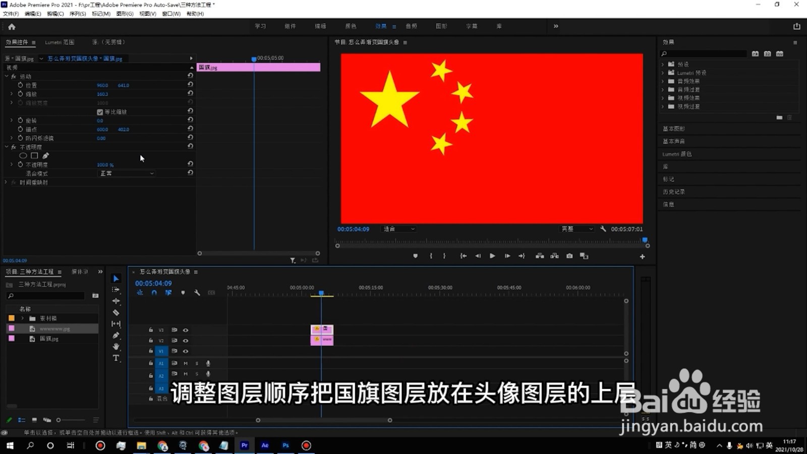Uncheck the uniform scale checkbox
807x454 pixels.
(x=100, y=112)
